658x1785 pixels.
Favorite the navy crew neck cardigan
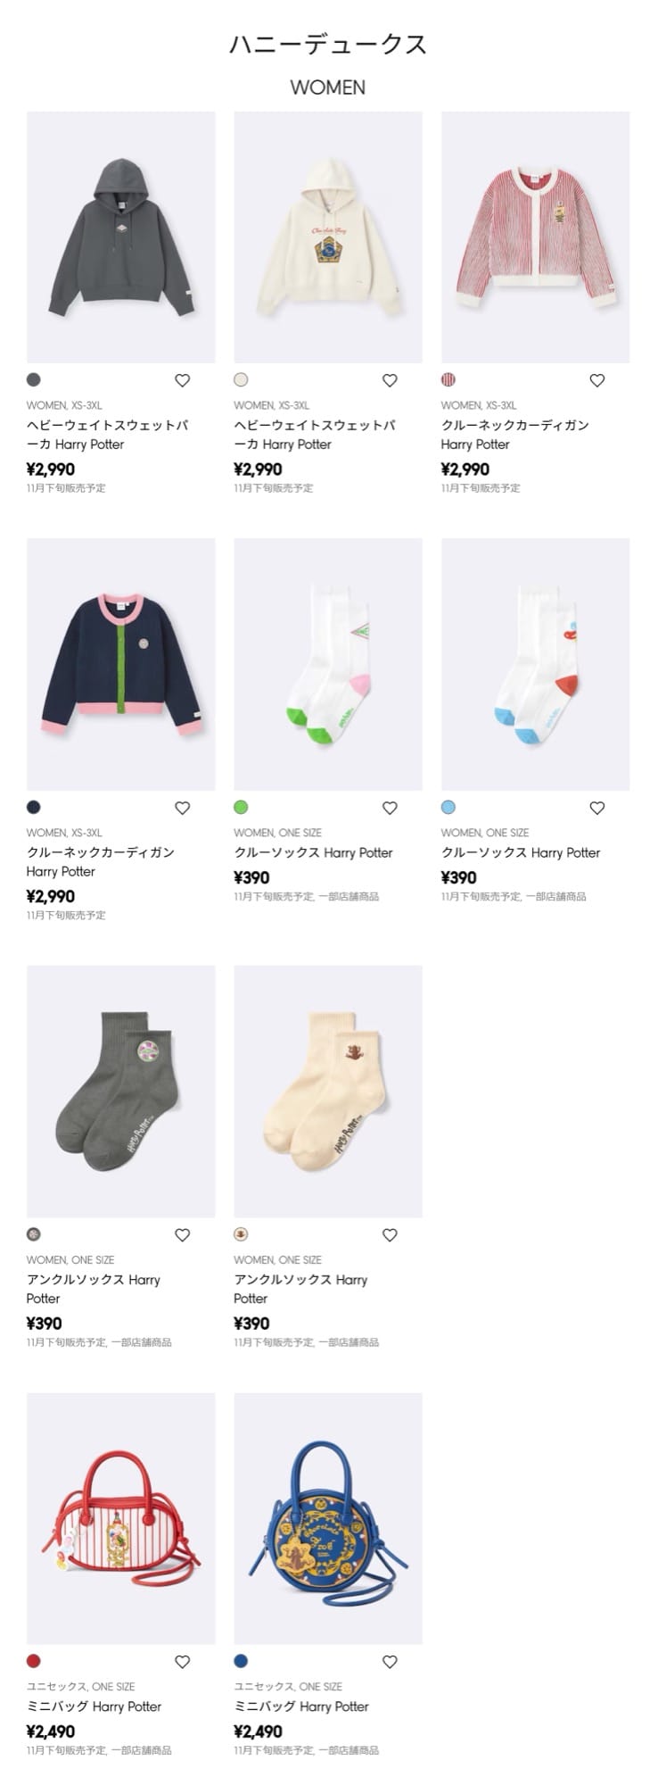tap(182, 808)
